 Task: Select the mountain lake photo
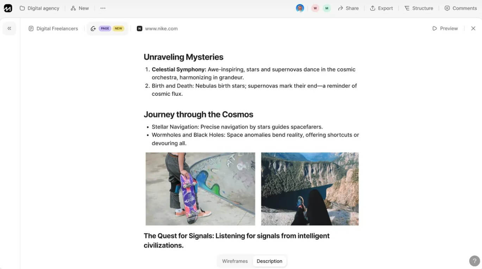310,189
